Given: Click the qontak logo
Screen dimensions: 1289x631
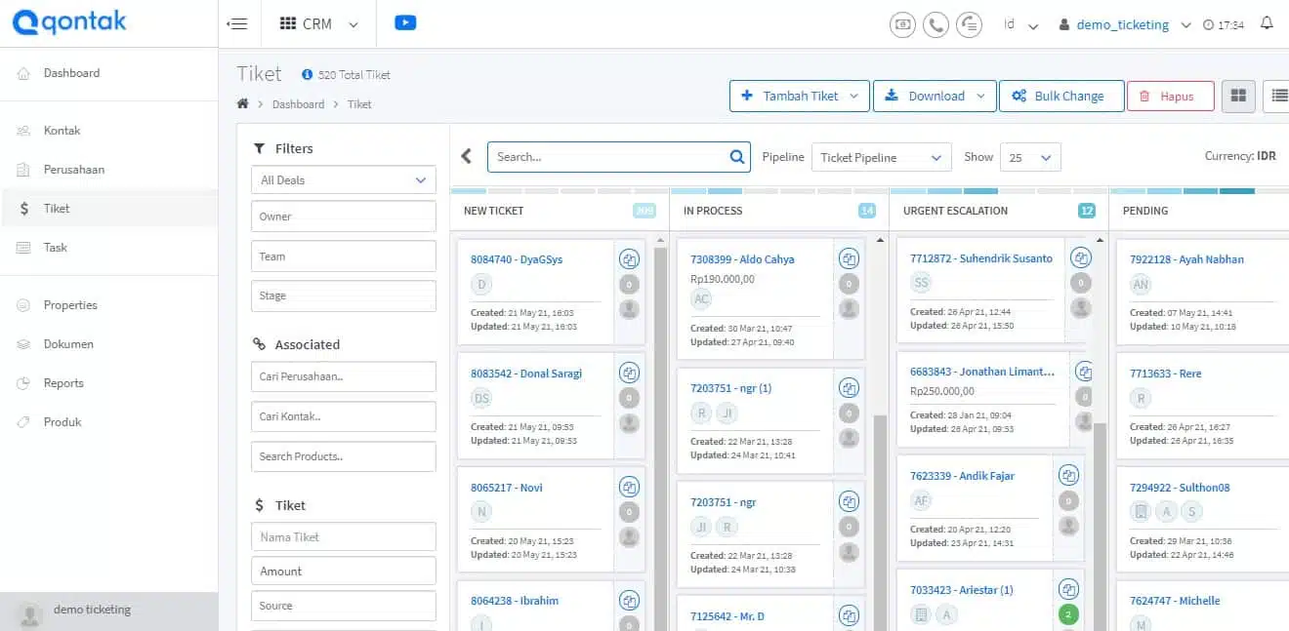Looking at the screenshot, I should (x=69, y=22).
